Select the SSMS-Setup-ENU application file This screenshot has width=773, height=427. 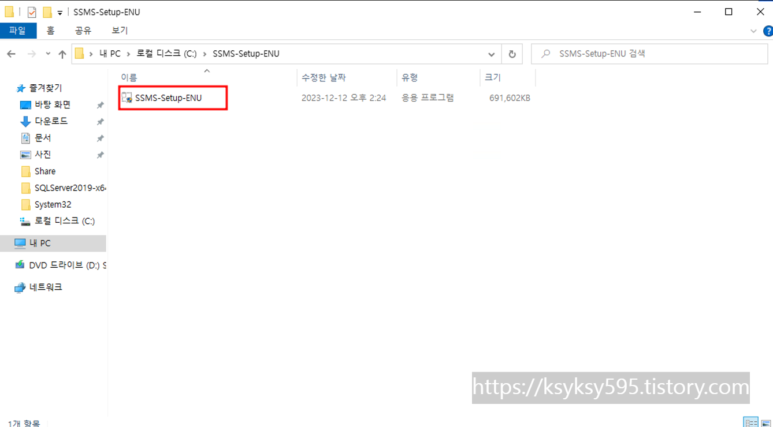(168, 98)
